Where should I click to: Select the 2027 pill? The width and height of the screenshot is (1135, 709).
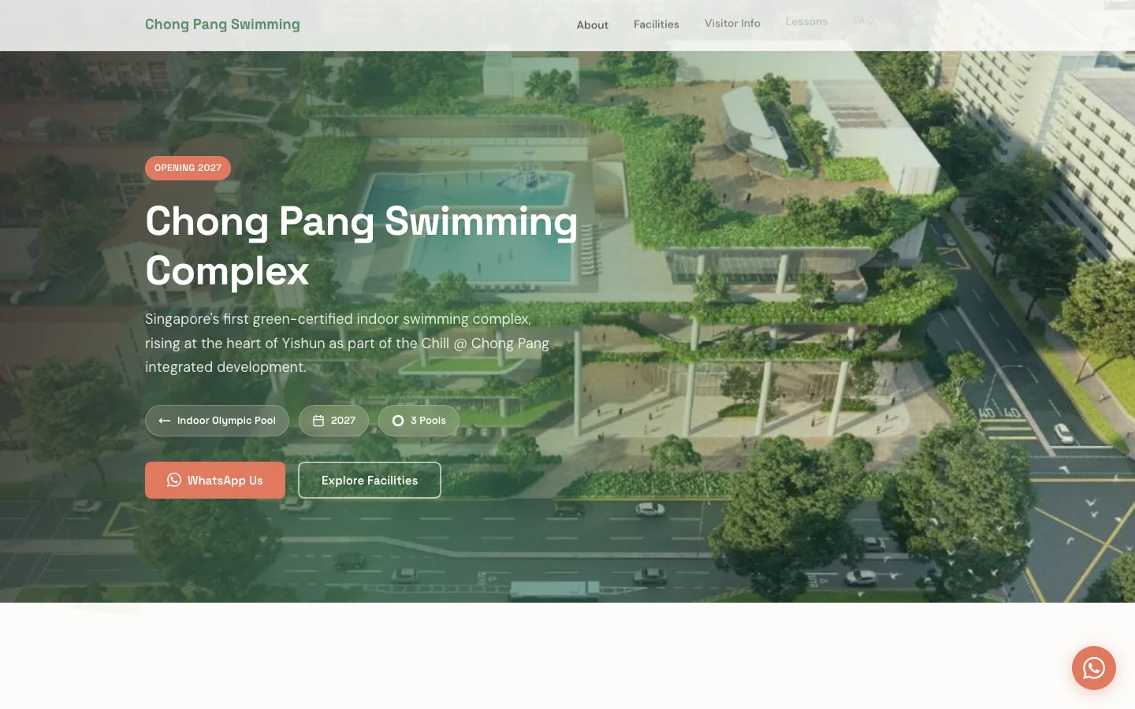click(x=333, y=421)
